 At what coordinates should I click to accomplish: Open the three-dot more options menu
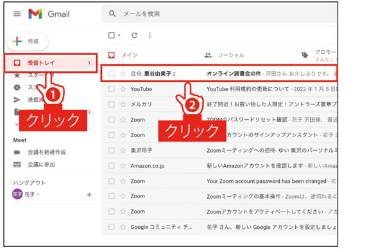[x=150, y=35]
